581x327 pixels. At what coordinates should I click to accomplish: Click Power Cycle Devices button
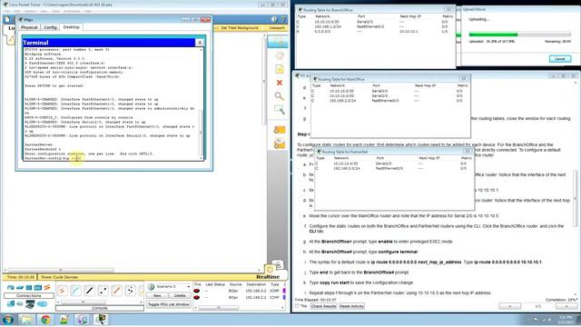tap(59, 277)
